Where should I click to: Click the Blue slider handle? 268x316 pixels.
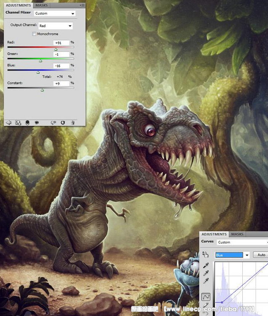pyautogui.click(x=38, y=72)
